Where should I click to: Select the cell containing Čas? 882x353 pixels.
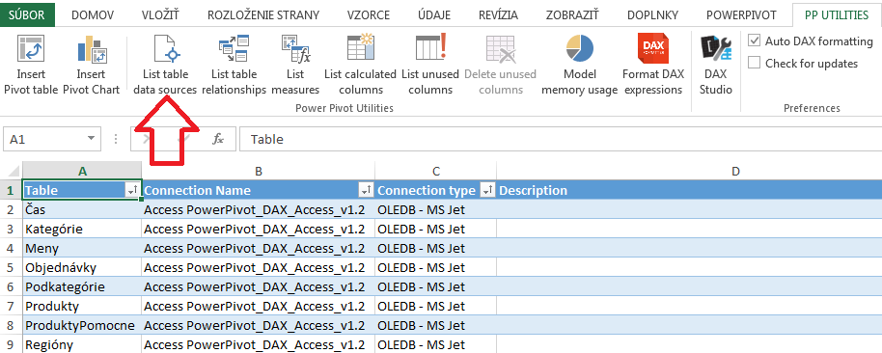click(82, 209)
